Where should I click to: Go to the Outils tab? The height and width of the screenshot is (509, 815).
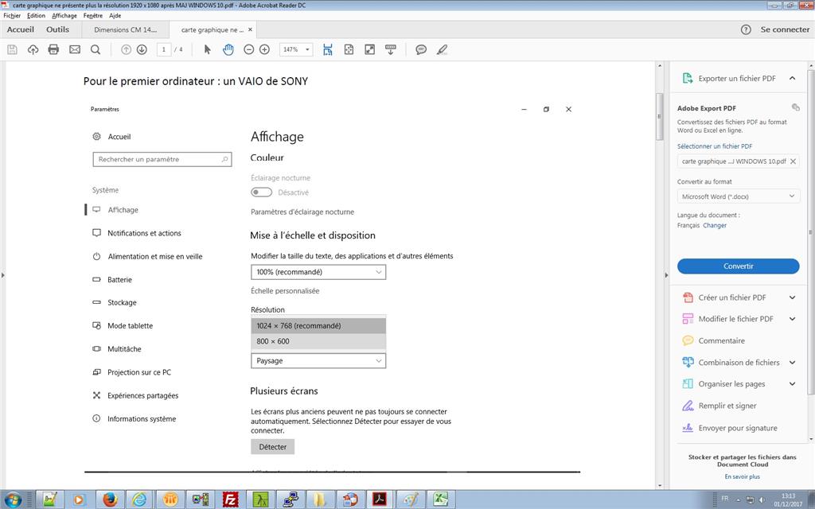57,29
